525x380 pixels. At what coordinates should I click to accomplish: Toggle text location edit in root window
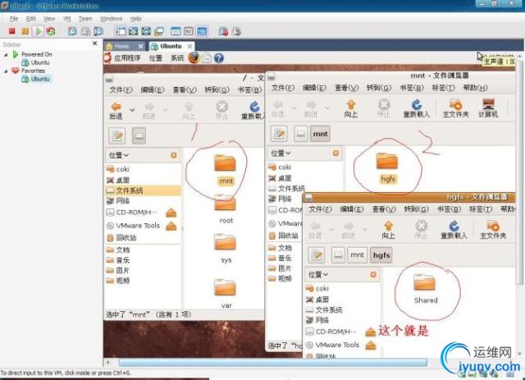click(x=116, y=135)
